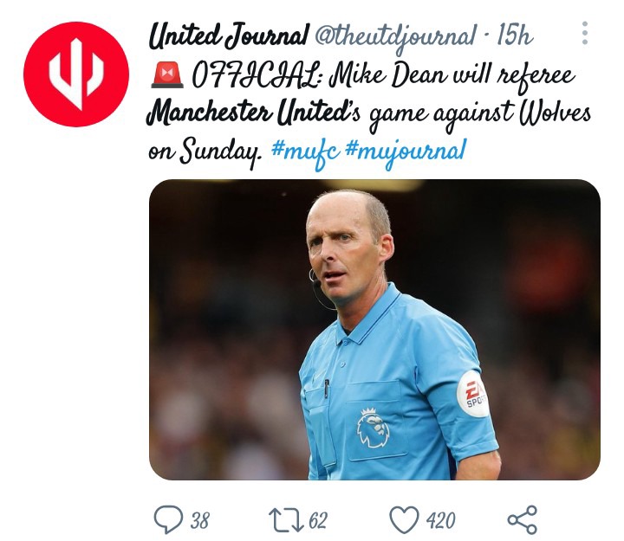Follow the #mujournal hashtag
The width and height of the screenshot is (624, 541).
tap(406, 152)
